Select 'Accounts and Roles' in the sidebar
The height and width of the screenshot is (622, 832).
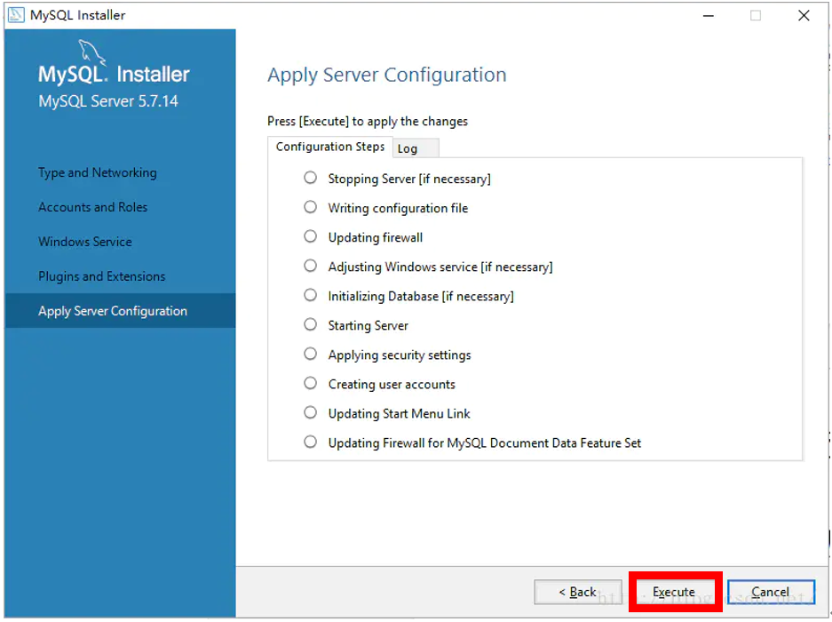pos(92,207)
